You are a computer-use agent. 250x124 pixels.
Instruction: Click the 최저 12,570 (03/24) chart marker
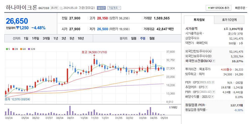pyautogui.click(x=17, y=99)
